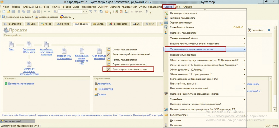
Task: Click the wrench tools icon in toolbar
Action: click(147, 12)
